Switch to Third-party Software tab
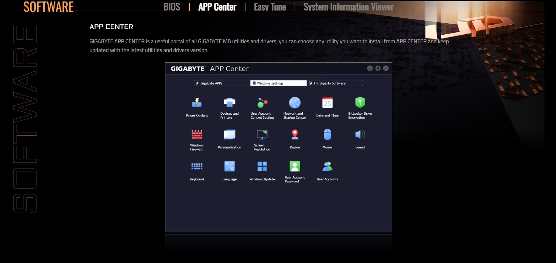Image resolution: width=556 pixels, height=263 pixels. [335, 83]
